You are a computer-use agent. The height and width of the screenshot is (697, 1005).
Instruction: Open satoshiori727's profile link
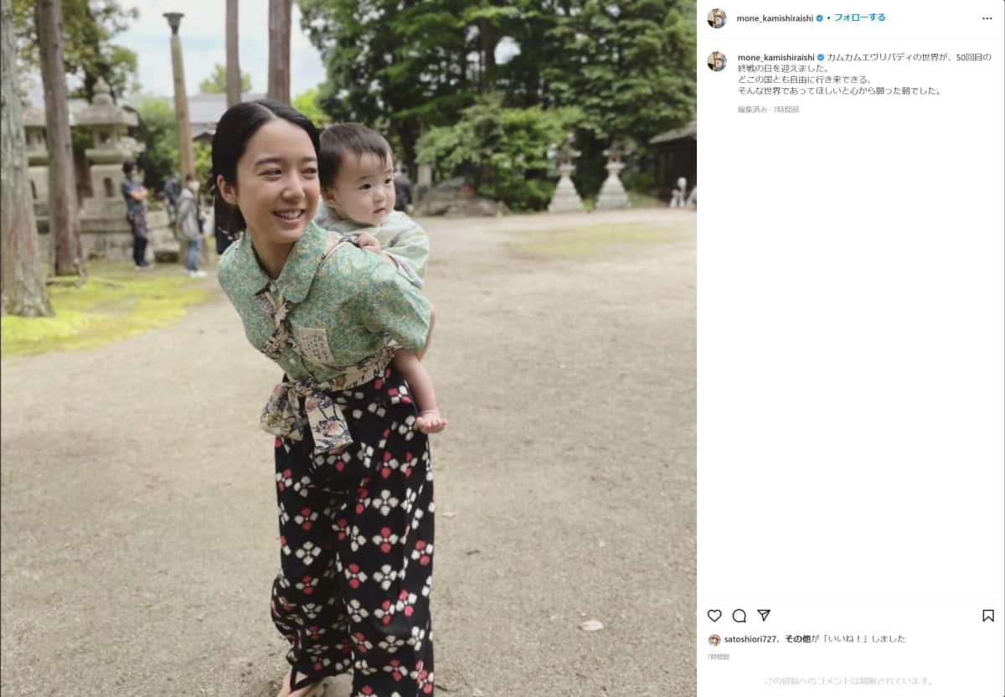(x=752, y=638)
